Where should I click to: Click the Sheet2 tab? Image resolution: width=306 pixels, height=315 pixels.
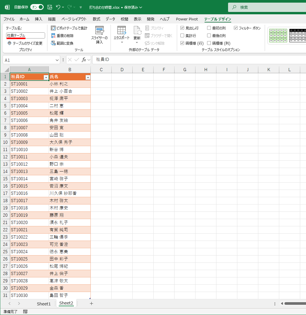[66, 303]
